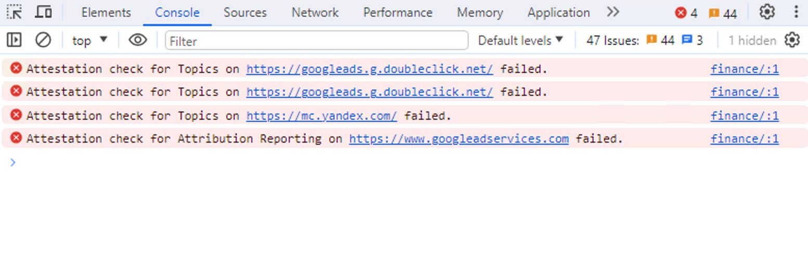Create a live expression with eye icon
808x277 pixels.
(137, 40)
